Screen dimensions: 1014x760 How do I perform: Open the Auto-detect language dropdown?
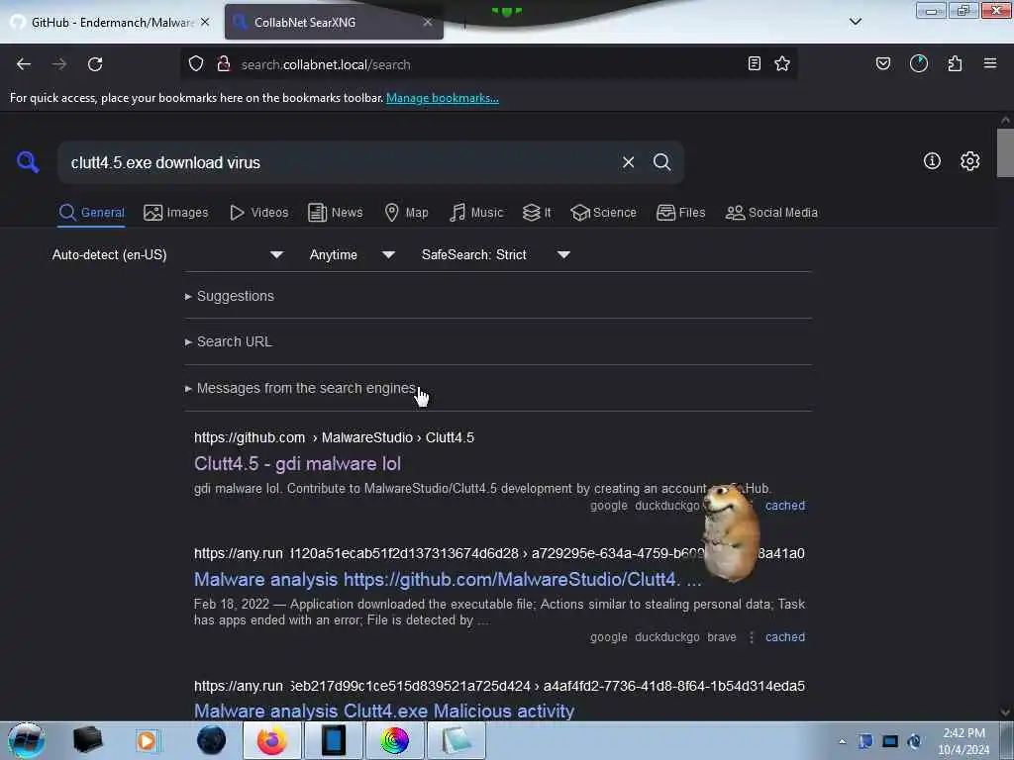point(167,254)
